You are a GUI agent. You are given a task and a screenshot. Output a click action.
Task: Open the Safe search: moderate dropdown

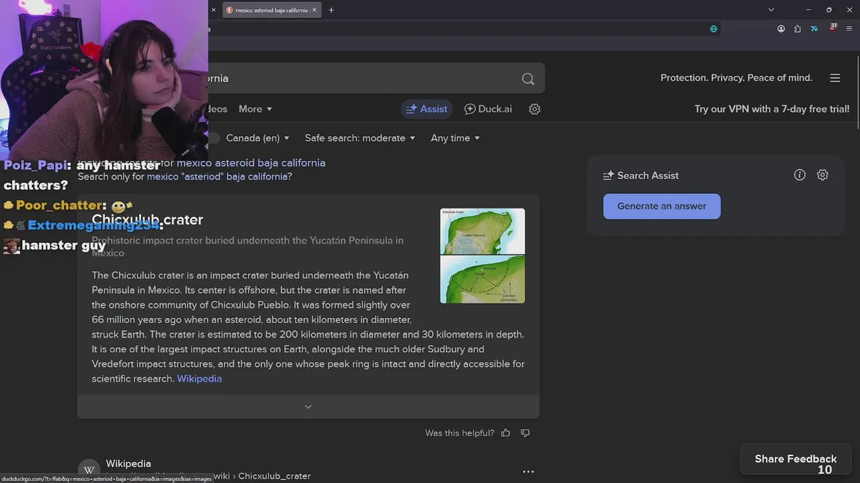click(360, 138)
